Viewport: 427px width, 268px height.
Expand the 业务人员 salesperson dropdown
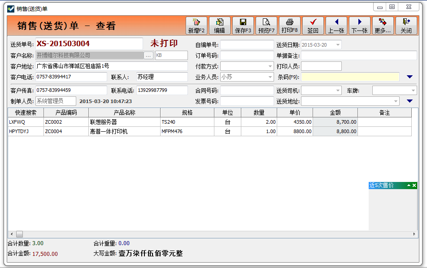pos(270,77)
